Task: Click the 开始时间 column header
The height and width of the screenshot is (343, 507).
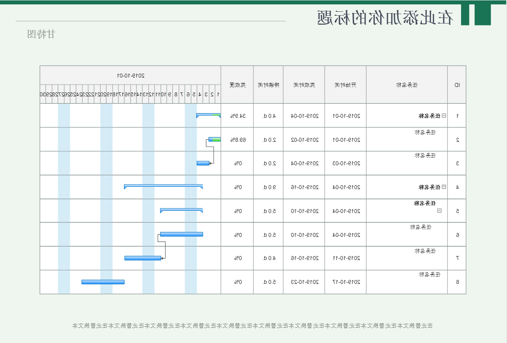Action: pos(345,85)
